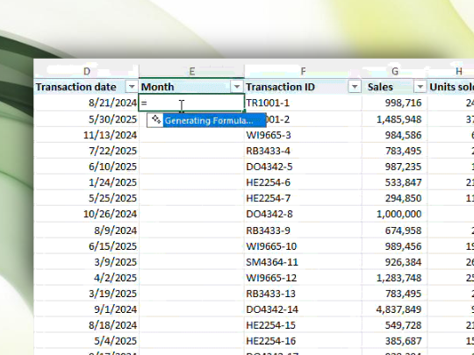Select transaction ID DO4342-5
The image size is (474, 355).
(303, 167)
